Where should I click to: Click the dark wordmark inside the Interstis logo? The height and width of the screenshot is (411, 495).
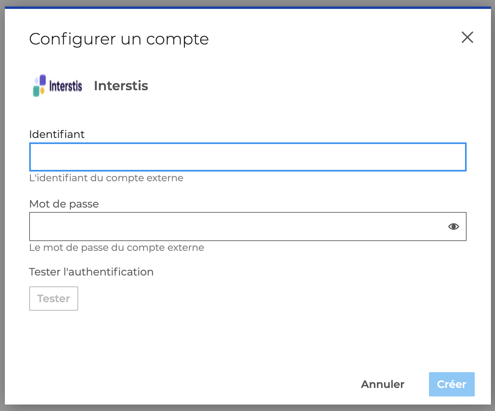point(66,86)
